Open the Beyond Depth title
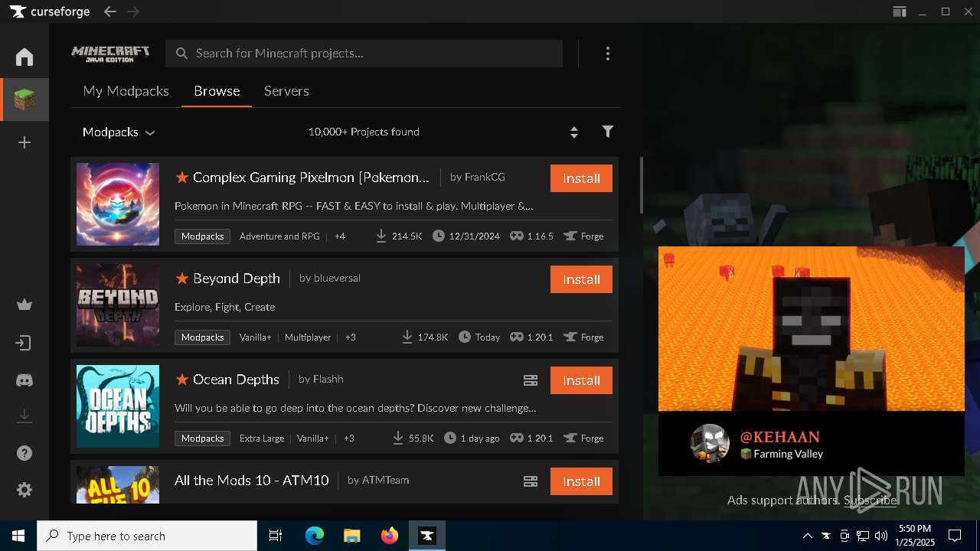 click(x=237, y=279)
